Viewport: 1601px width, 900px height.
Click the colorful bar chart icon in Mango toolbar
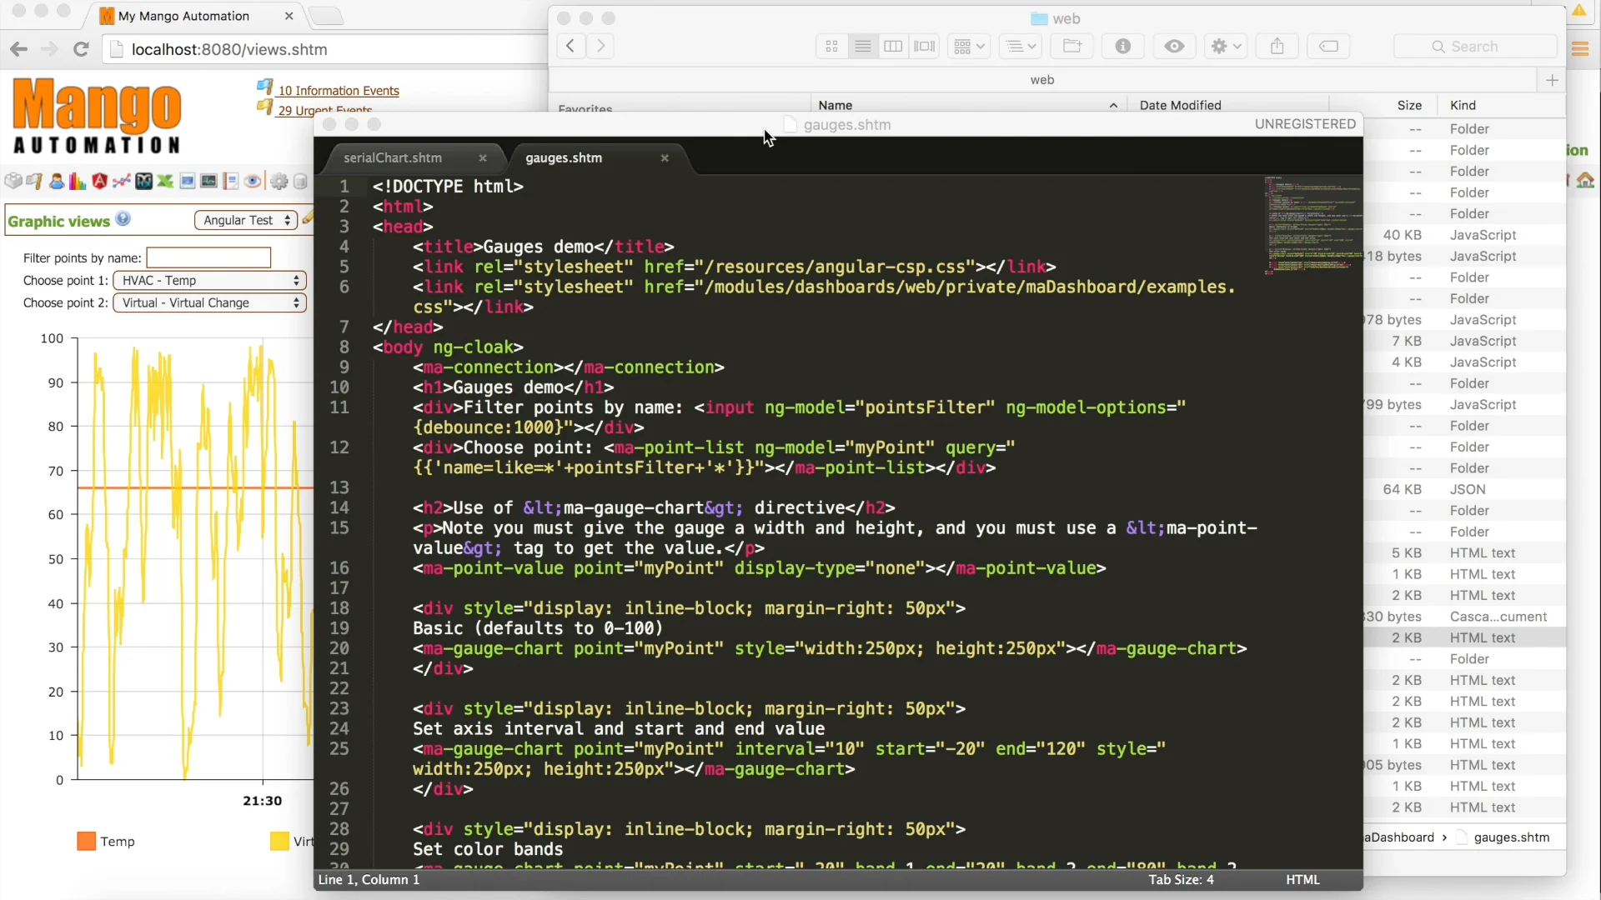(78, 181)
